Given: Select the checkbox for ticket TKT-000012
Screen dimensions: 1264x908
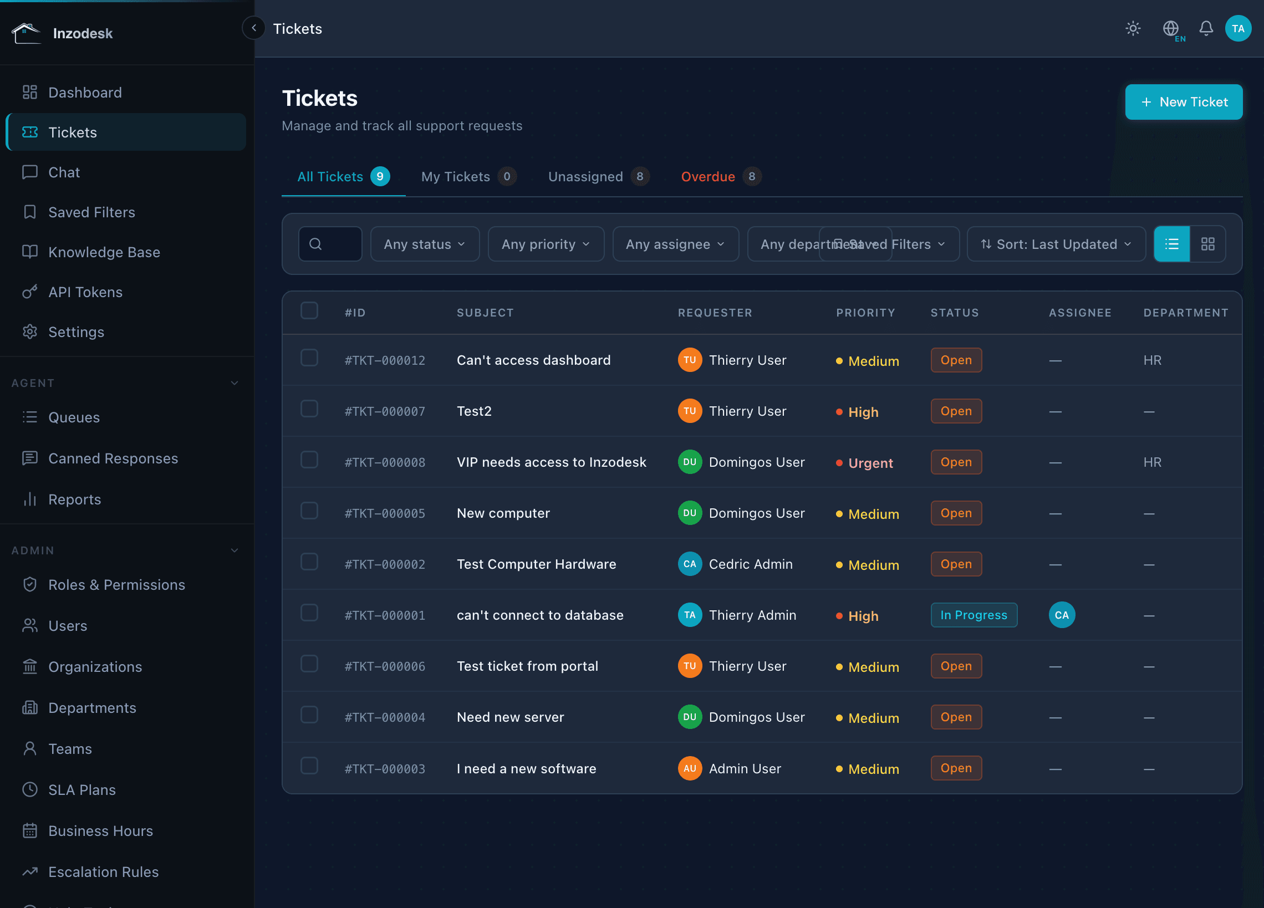Looking at the screenshot, I should [x=309, y=358].
